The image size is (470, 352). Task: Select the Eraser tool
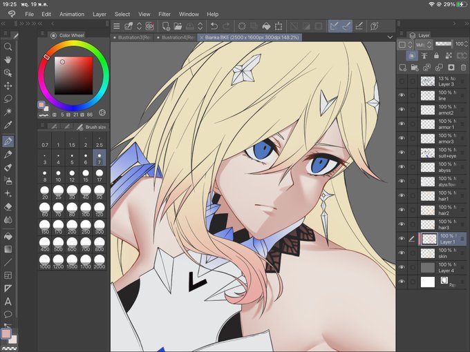pyautogui.click(x=8, y=206)
